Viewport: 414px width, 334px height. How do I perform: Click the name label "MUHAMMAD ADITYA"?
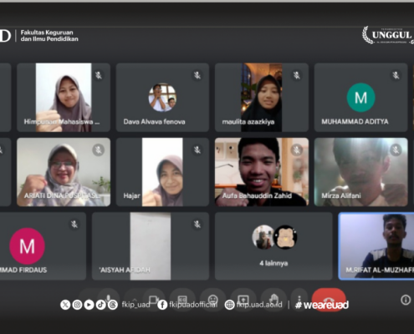(x=355, y=122)
